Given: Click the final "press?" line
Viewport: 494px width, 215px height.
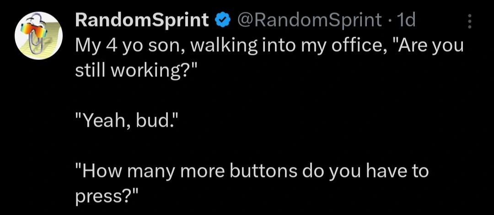Looking at the screenshot, I should click(x=107, y=197).
